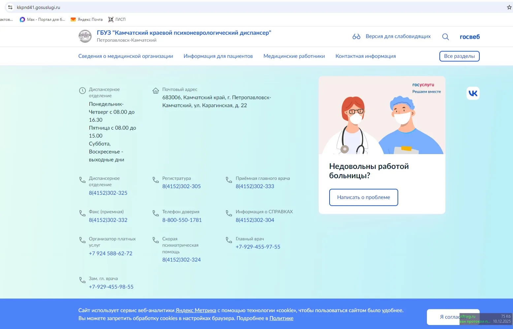Screen dimensions: 513x329
Task: Click the site info icon in address bar
Action: pyautogui.click(x=10, y=7)
